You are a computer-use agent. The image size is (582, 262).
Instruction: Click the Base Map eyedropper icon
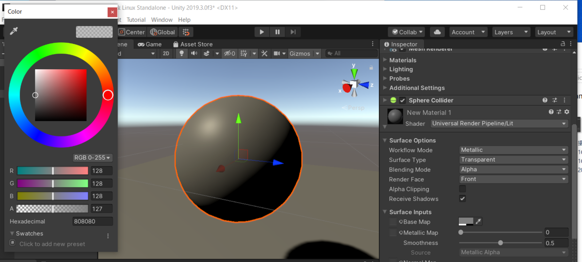[x=478, y=222]
